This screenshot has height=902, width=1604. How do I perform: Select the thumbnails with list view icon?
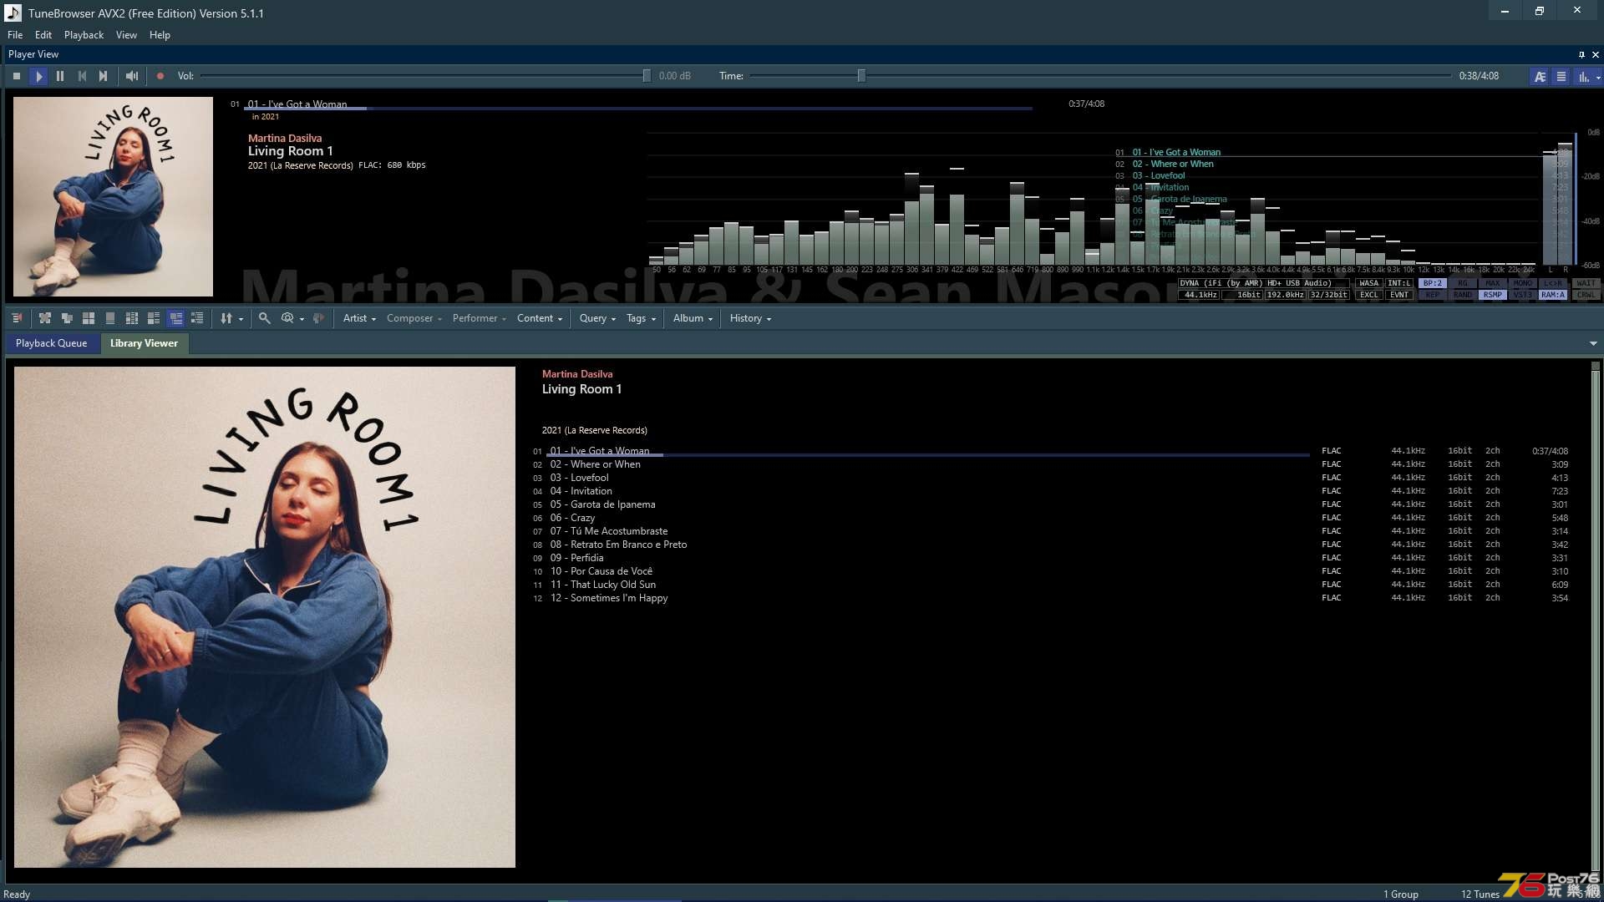point(154,318)
